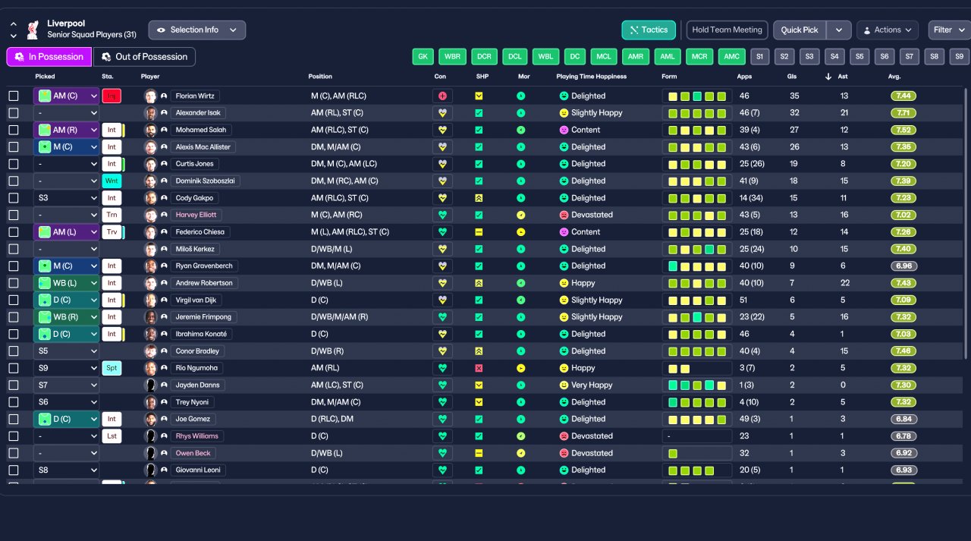
Task: Click Dominik Szoboszlai's Wnt status badge
Action: point(112,181)
